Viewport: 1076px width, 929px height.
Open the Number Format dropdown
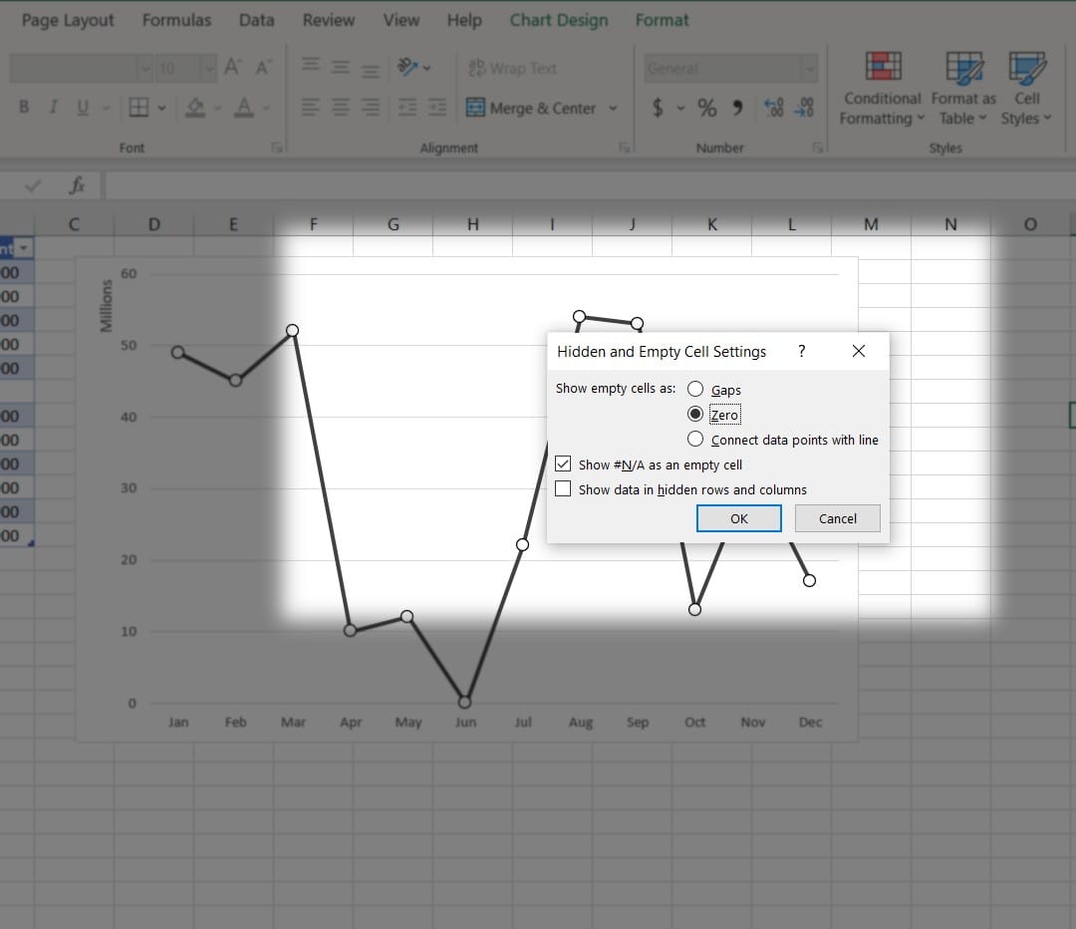tap(808, 68)
